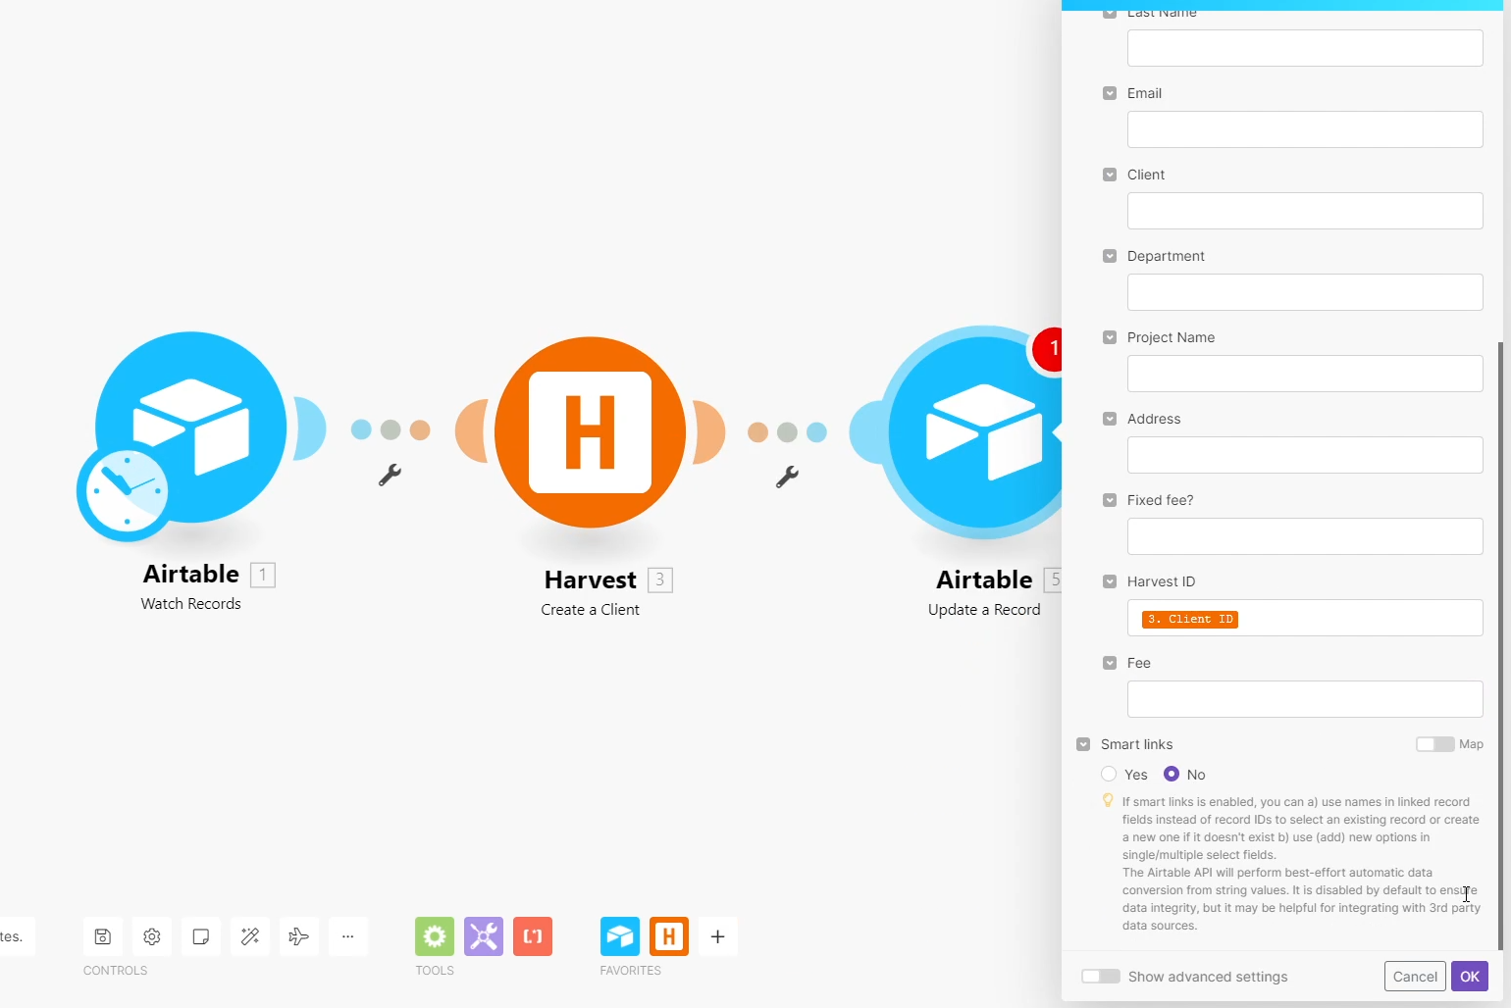1511x1008 pixels.
Task: Select Harvest in favorites bar
Action: pyautogui.click(x=669, y=936)
